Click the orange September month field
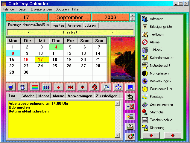Image resolution: width=190 pixels, height=143 pixels. pyautogui.click(x=70, y=17)
